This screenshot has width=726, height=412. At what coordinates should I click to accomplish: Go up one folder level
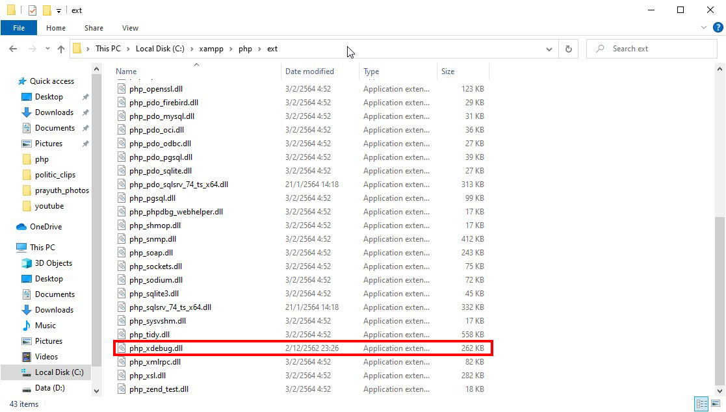pos(60,49)
